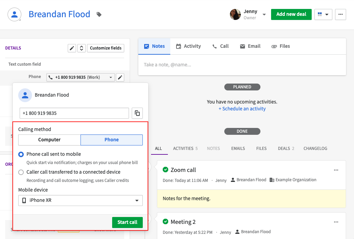Click the organization building icon in Zoom call

[272, 180]
